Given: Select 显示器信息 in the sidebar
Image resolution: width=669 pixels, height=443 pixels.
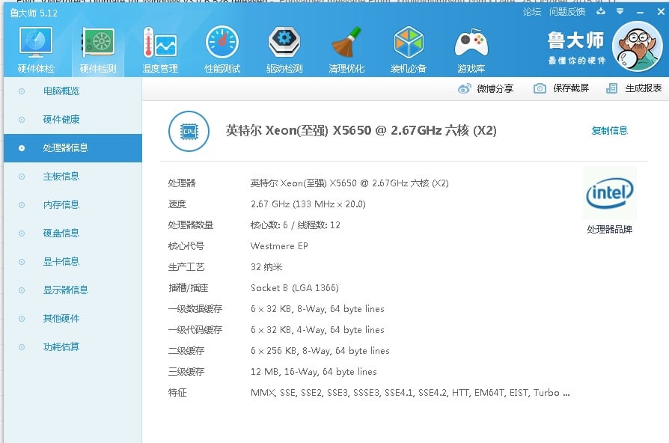Looking at the screenshot, I should 73,290.
